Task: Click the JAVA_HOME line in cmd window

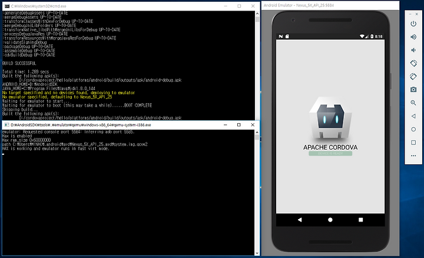Action: [x=49, y=88]
